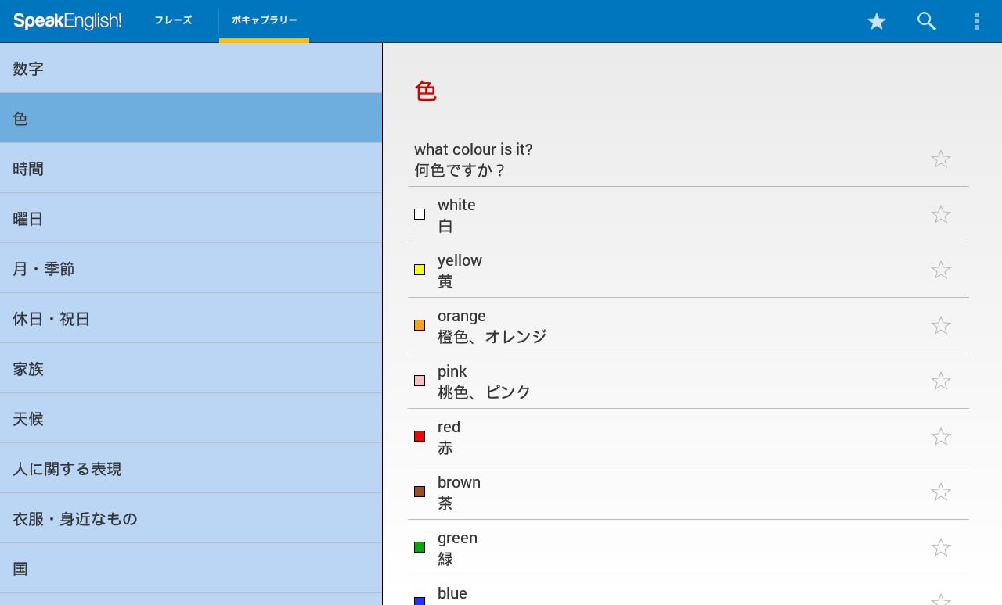Open the three-dot overflow menu
The height and width of the screenshot is (605, 1002).
[976, 21]
